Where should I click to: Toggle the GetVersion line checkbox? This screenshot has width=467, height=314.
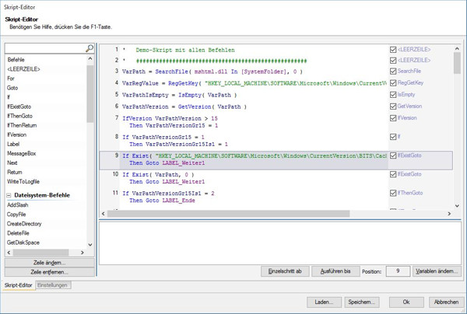[x=393, y=106]
